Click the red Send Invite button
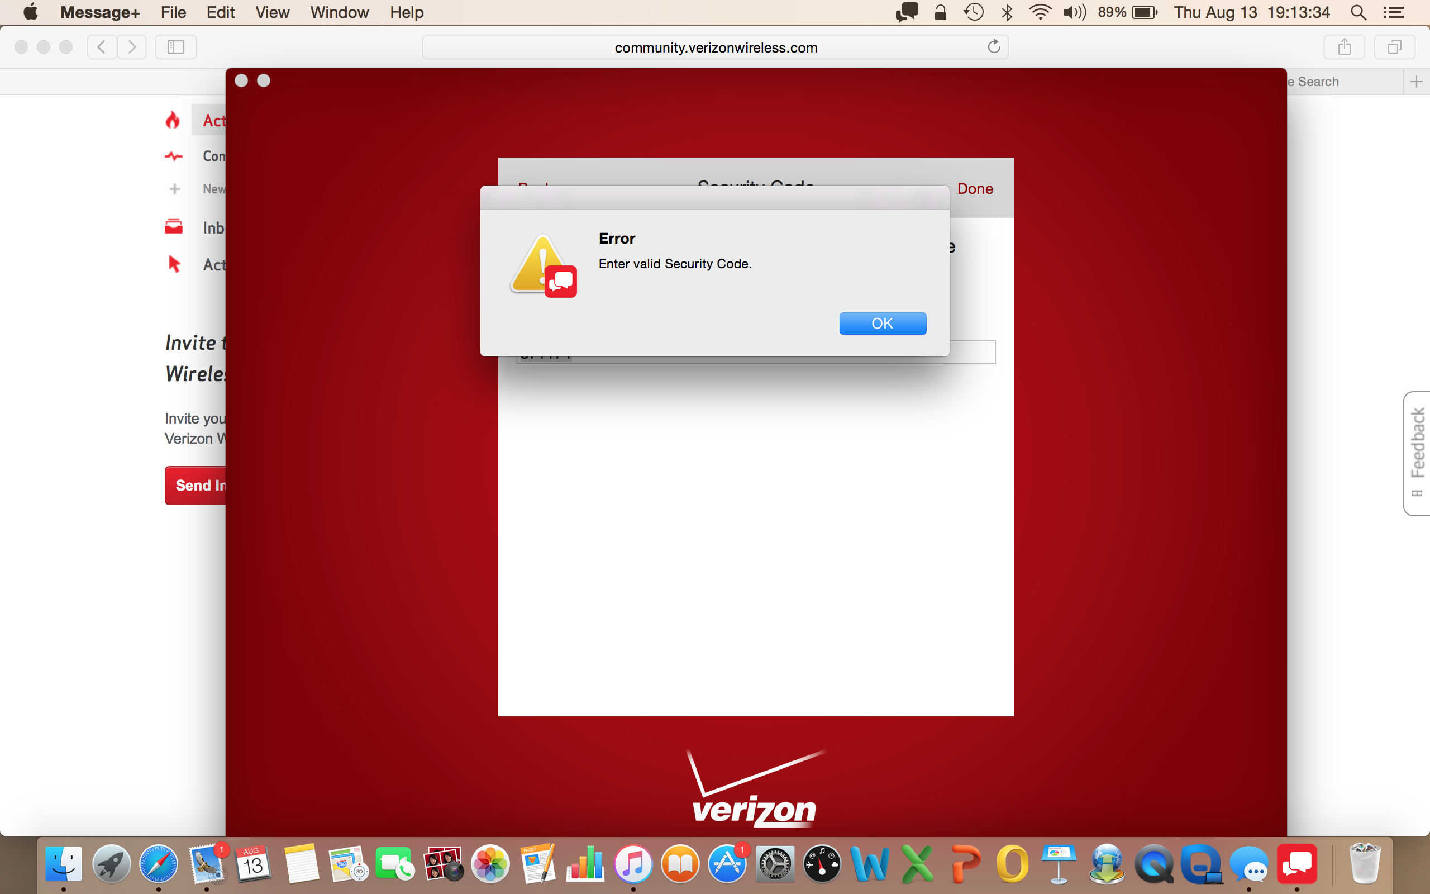1430x894 pixels. pyautogui.click(x=196, y=485)
